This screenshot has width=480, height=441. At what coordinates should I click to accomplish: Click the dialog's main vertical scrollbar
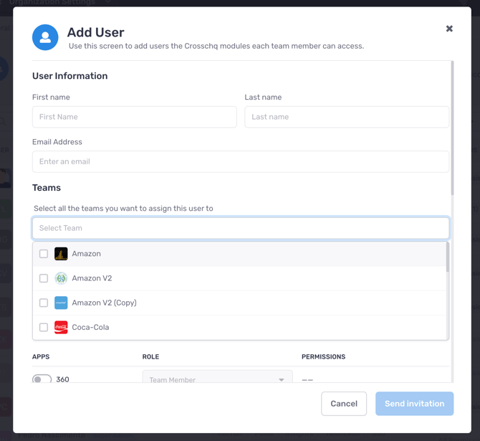coord(452,129)
